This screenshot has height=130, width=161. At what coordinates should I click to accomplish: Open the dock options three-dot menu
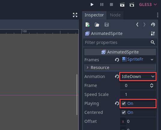[158, 15]
